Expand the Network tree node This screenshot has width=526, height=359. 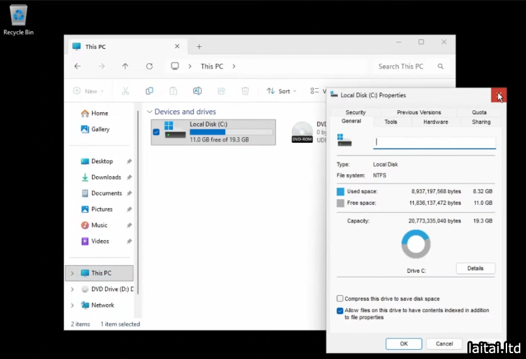coord(72,305)
